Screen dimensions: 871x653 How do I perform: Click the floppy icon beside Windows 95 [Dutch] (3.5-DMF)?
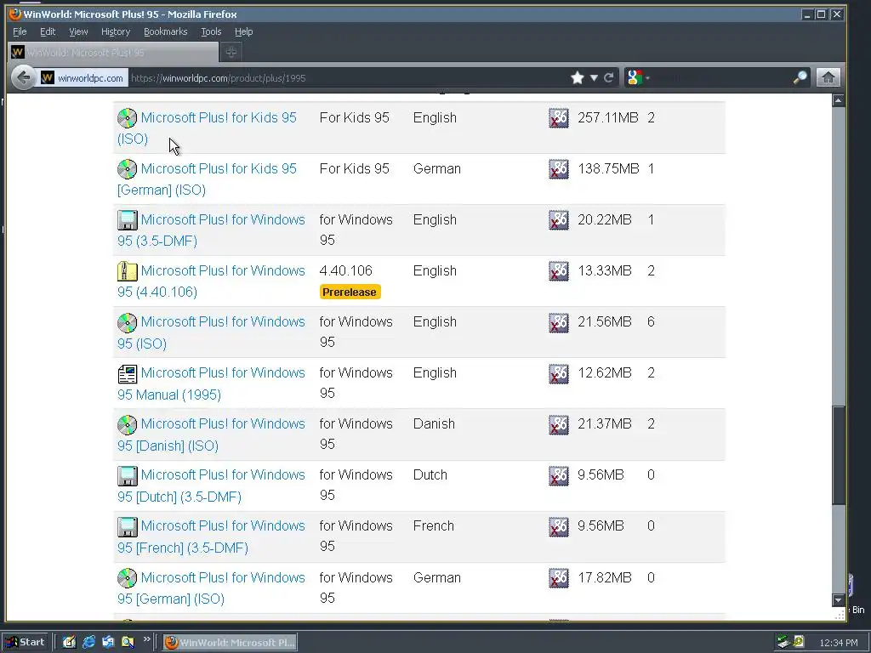pyautogui.click(x=128, y=475)
